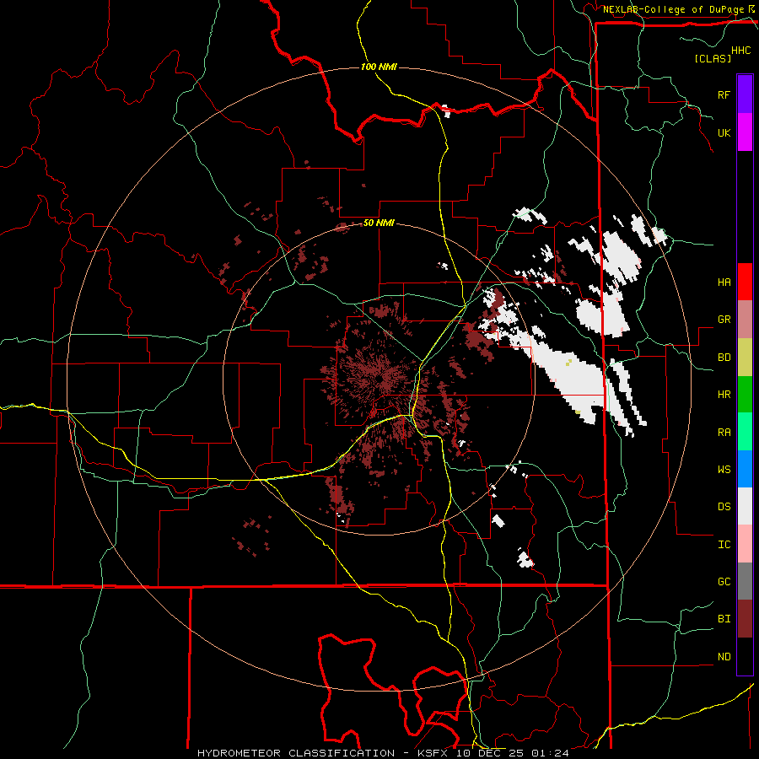Image resolution: width=759 pixels, height=759 pixels.
Task: Click the BI legend label
Action: coord(724,619)
